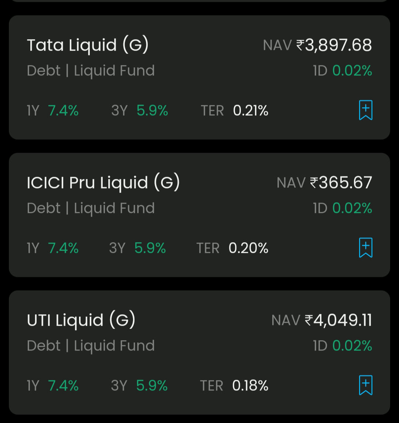Tap UTI Liquid NAV ₹4,049.11

tap(322, 320)
